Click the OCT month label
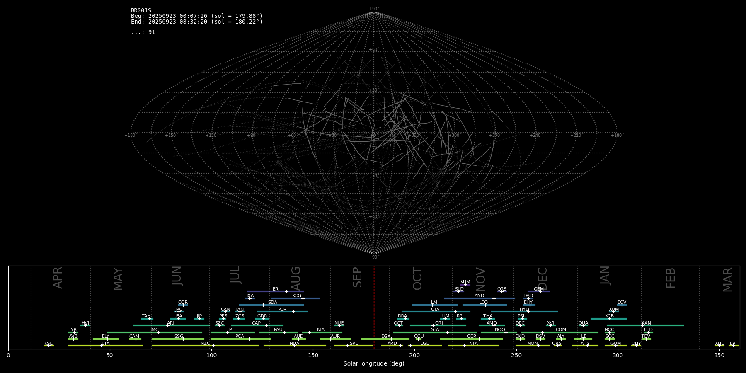This screenshot has height=373, width=746. pos(418,279)
